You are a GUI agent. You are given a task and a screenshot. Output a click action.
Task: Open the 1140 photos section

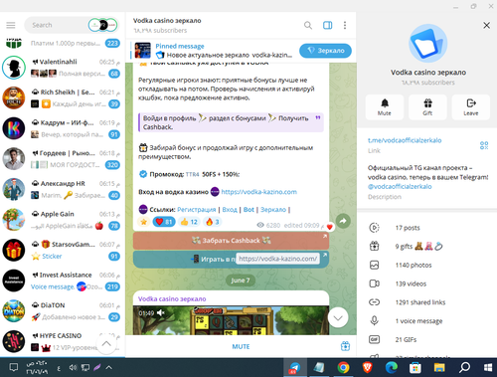click(426, 265)
